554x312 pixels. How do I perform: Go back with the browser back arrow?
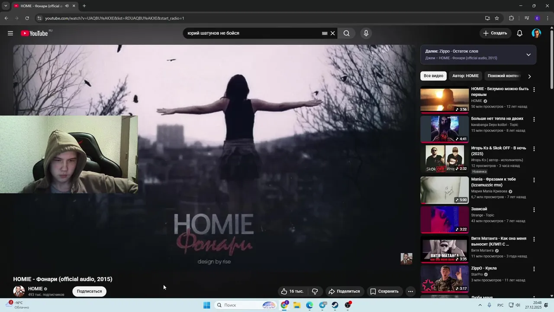click(x=6, y=18)
